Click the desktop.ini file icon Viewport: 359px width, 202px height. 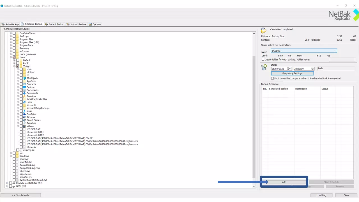pos(21,150)
